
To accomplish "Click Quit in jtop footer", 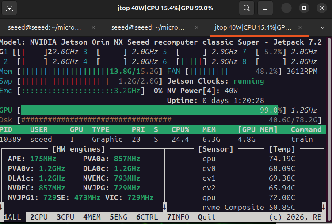I will click(206, 217).
